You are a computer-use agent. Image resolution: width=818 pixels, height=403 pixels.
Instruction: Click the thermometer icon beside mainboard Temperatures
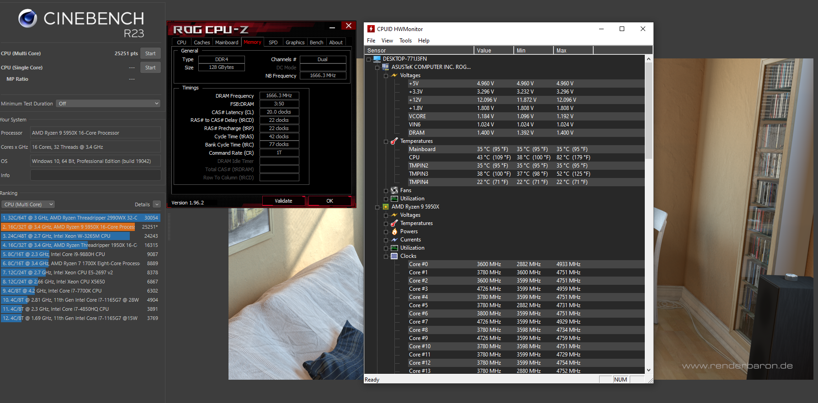pyautogui.click(x=394, y=141)
